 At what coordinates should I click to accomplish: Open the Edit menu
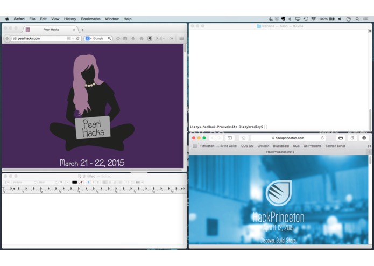tap(43, 19)
